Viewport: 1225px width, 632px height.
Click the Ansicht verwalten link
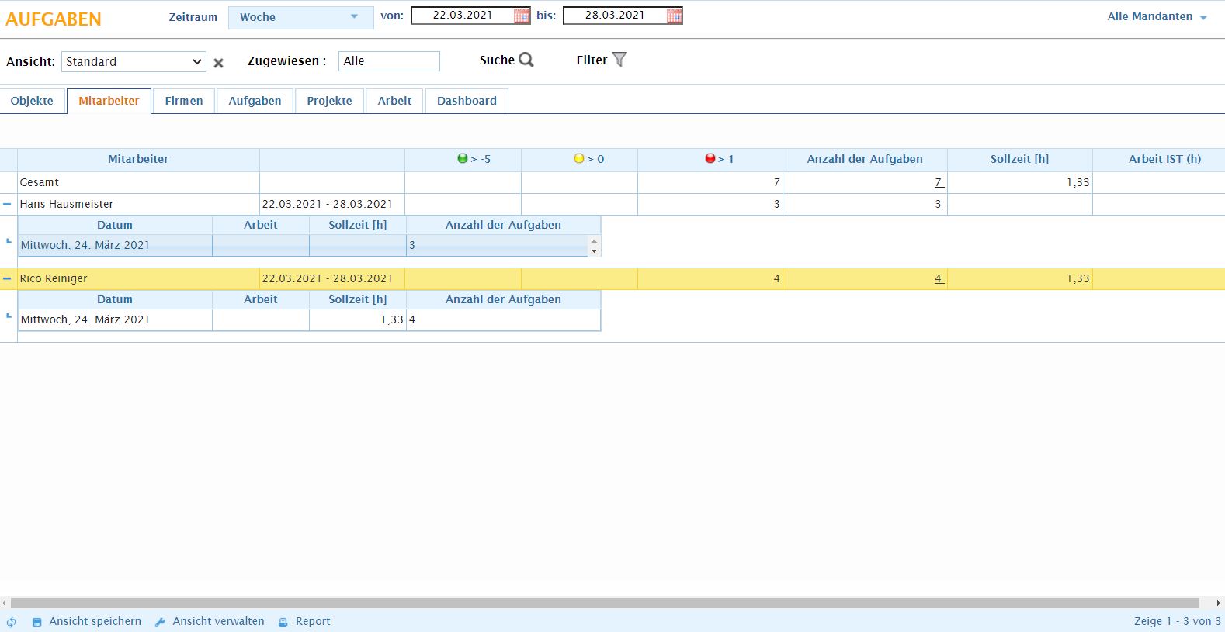click(x=218, y=622)
